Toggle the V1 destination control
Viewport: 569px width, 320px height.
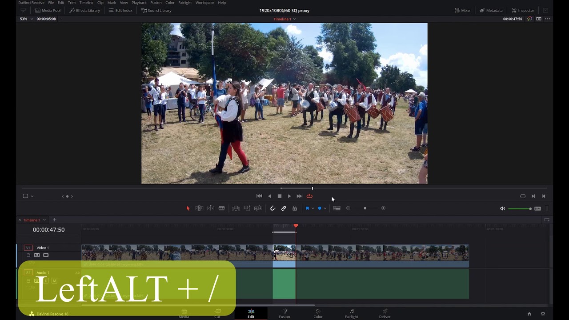coord(28,248)
